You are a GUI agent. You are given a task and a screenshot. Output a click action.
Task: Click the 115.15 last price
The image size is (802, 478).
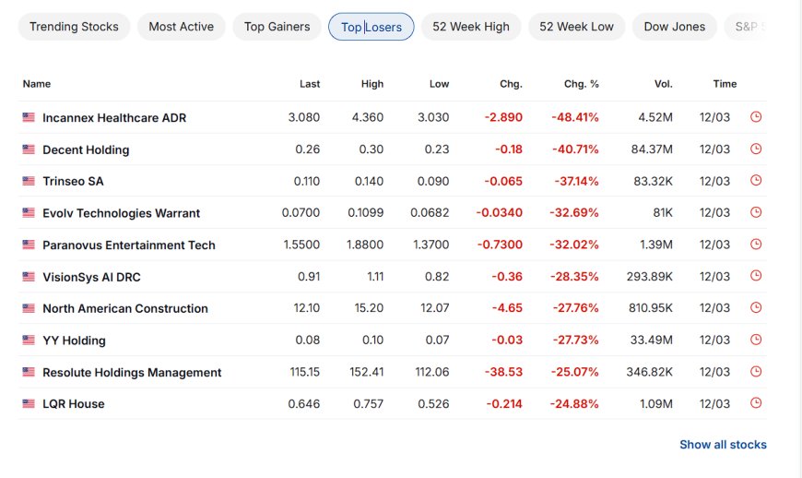305,372
